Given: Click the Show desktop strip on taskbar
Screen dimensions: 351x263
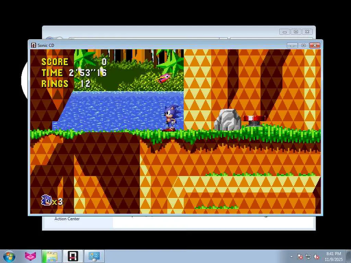Looking at the screenshot, I should (349, 256).
